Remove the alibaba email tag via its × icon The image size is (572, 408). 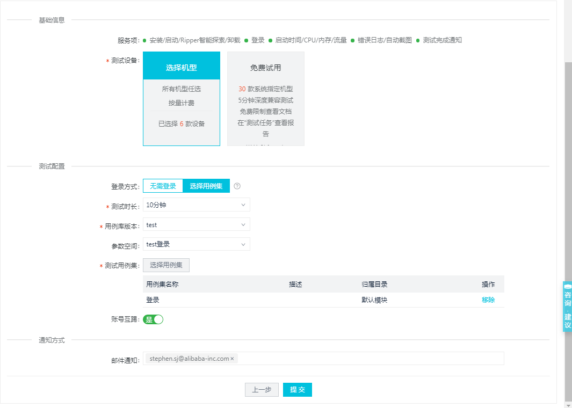click(233, 358)
